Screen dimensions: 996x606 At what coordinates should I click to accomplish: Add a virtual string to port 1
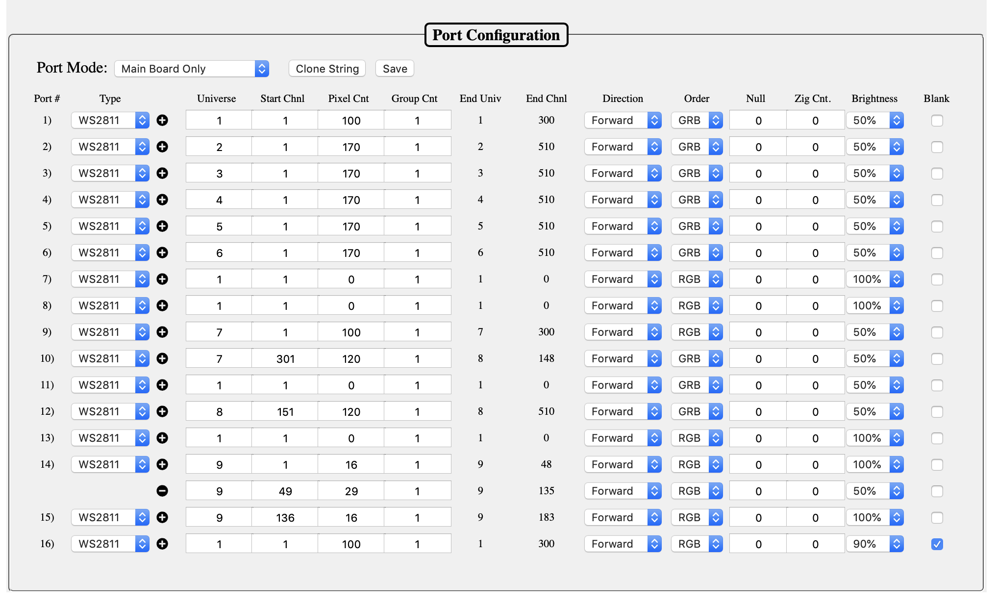coord(162,120)
